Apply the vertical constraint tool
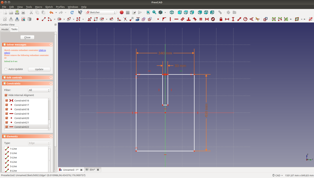This screenshot has height=178, width=314. [170, 19]
